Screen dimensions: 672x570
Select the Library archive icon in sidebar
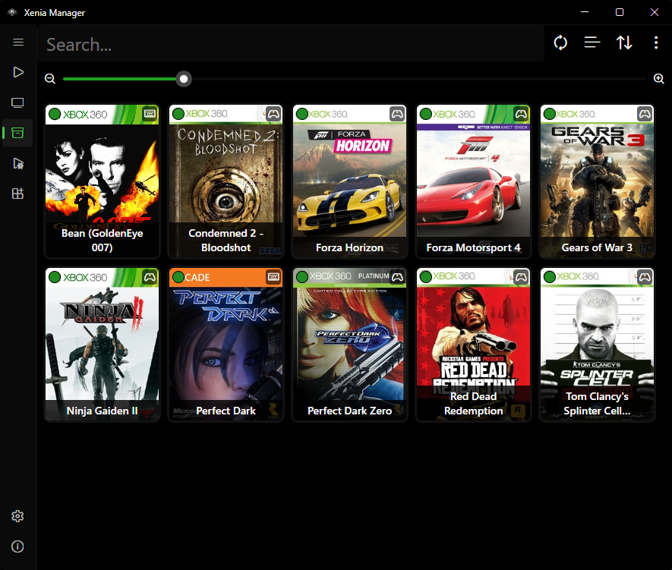pyautogui.click(x=18, y=133)
